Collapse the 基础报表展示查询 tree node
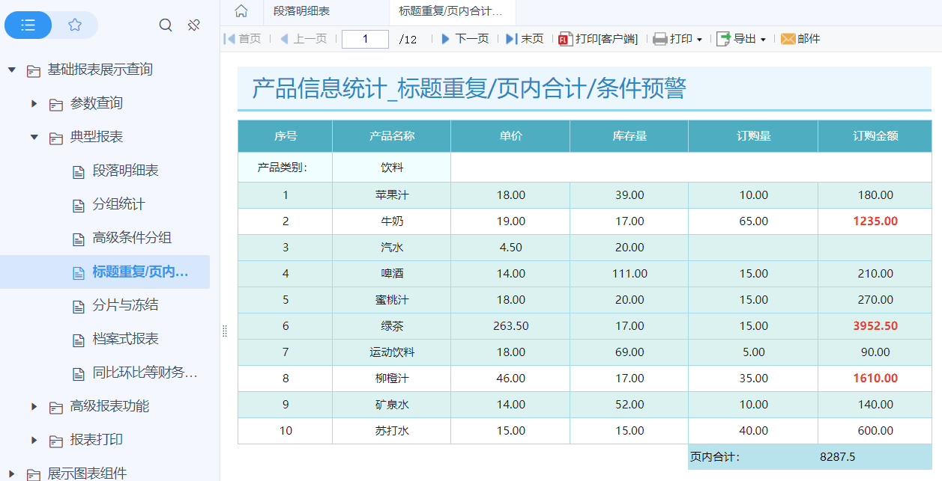This screenshot has width=942, height=481. click(x=11, y=70)
